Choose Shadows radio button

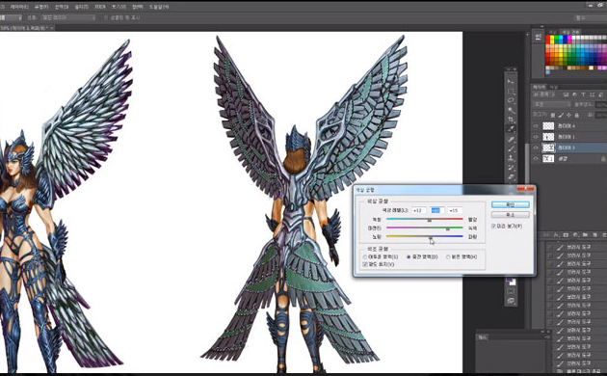365,257
